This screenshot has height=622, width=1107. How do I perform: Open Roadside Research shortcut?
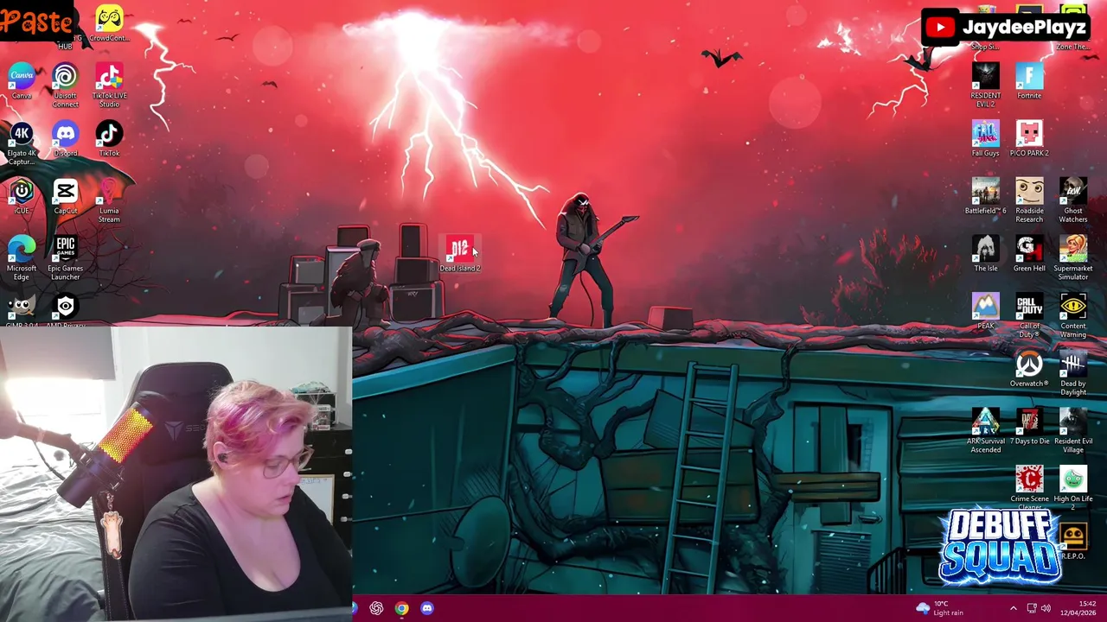pos(1029,200)
